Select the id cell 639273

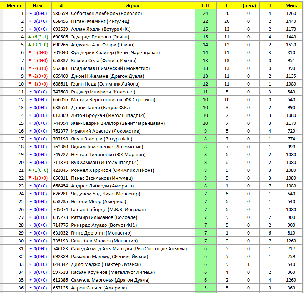[x=60, y=217]
